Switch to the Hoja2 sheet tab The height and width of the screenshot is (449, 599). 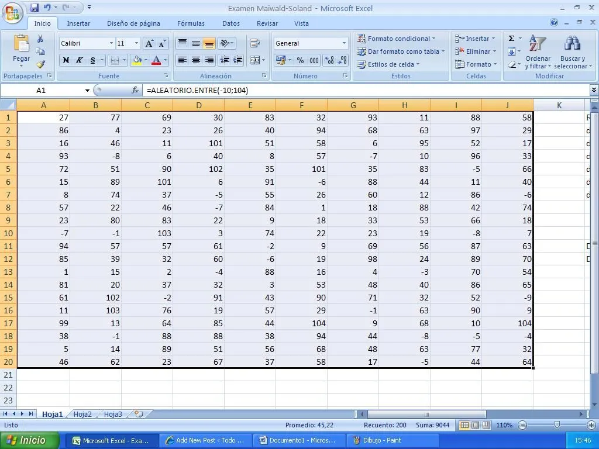tap(82, 413)
